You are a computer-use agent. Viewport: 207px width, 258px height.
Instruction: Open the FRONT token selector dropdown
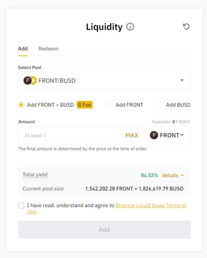pyautogui.click(x=182, y=135)
